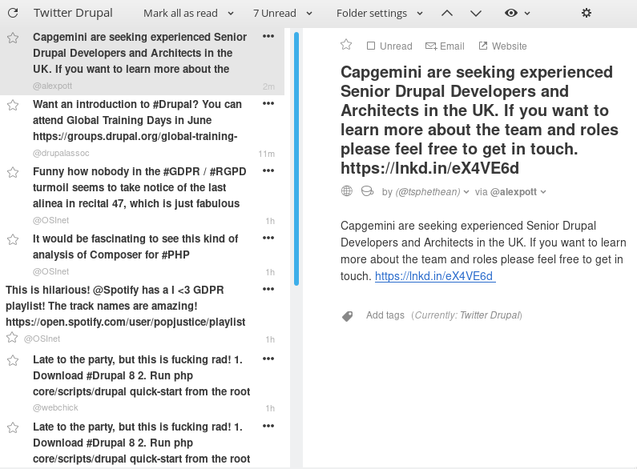Open more options for '#Drupal introduction' item
637x469 pixels.
(268, 103)
